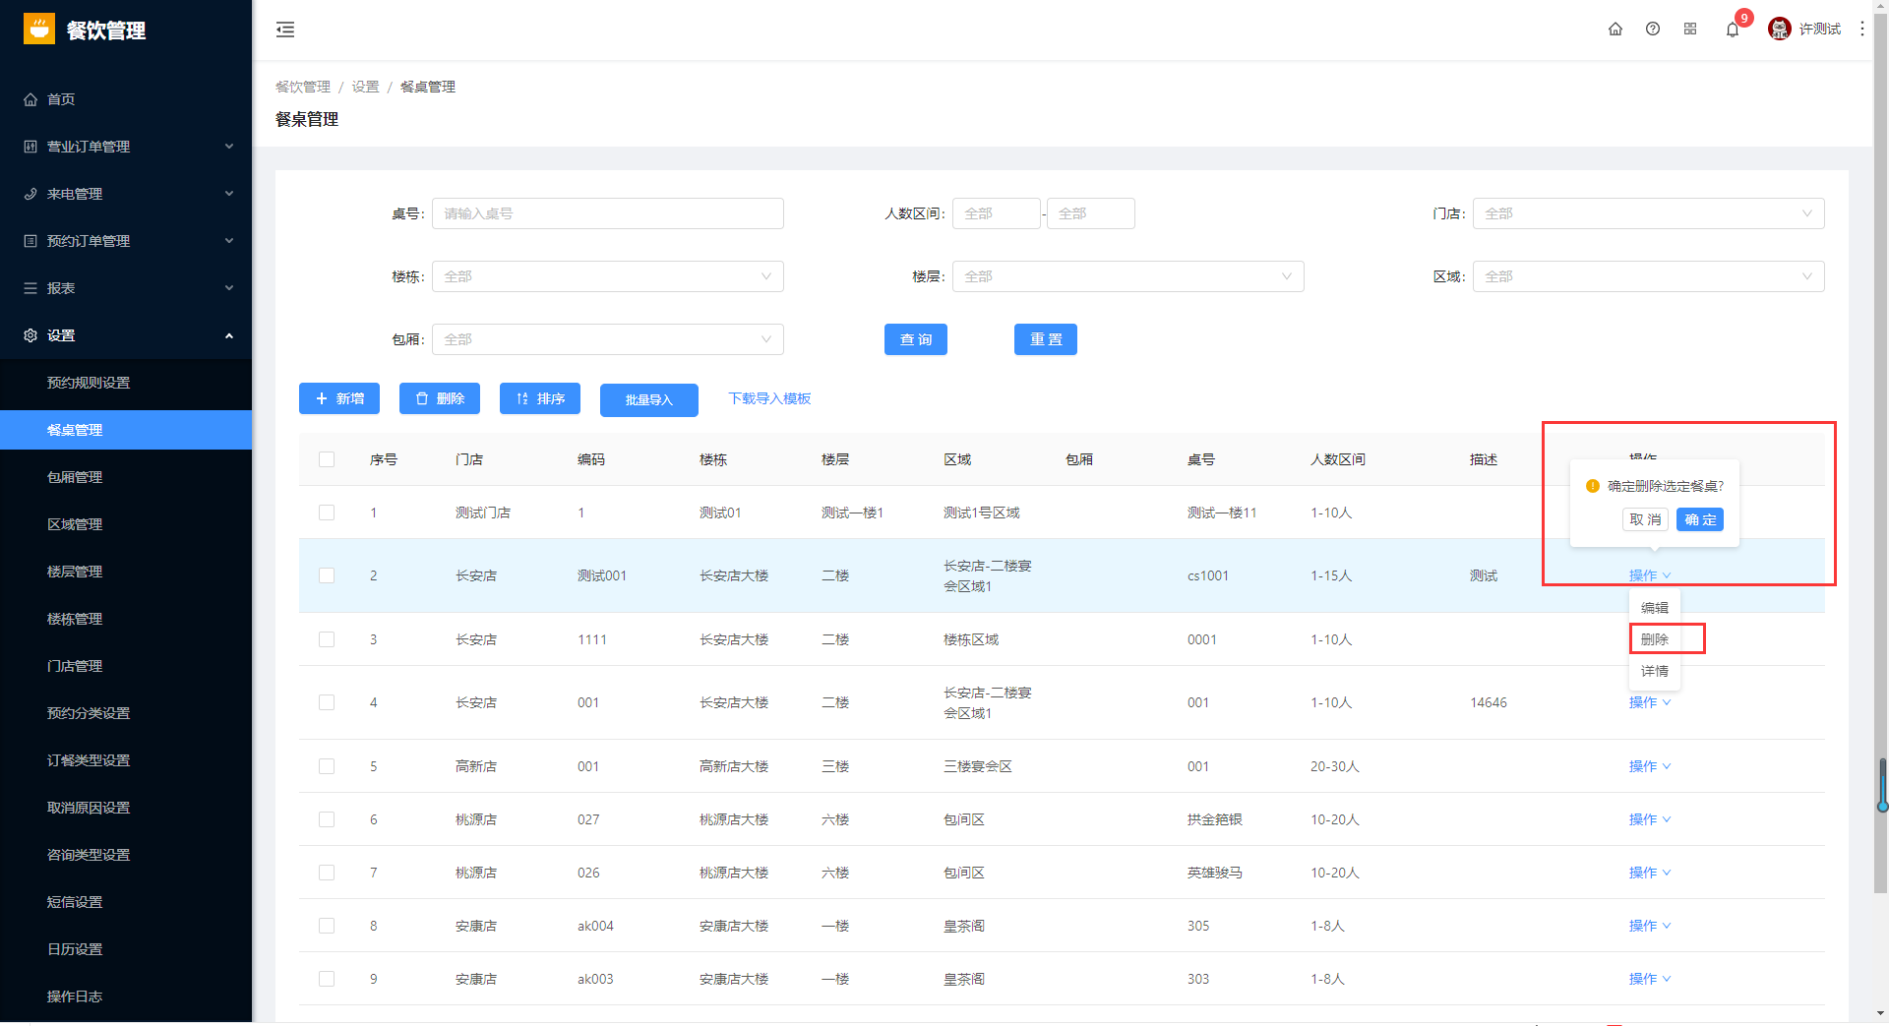Image resolution: width=1889 pixels, height=1026 pixels.
Task: Open the 楼栋 filter dropdown
Action: tap(607, 276)
